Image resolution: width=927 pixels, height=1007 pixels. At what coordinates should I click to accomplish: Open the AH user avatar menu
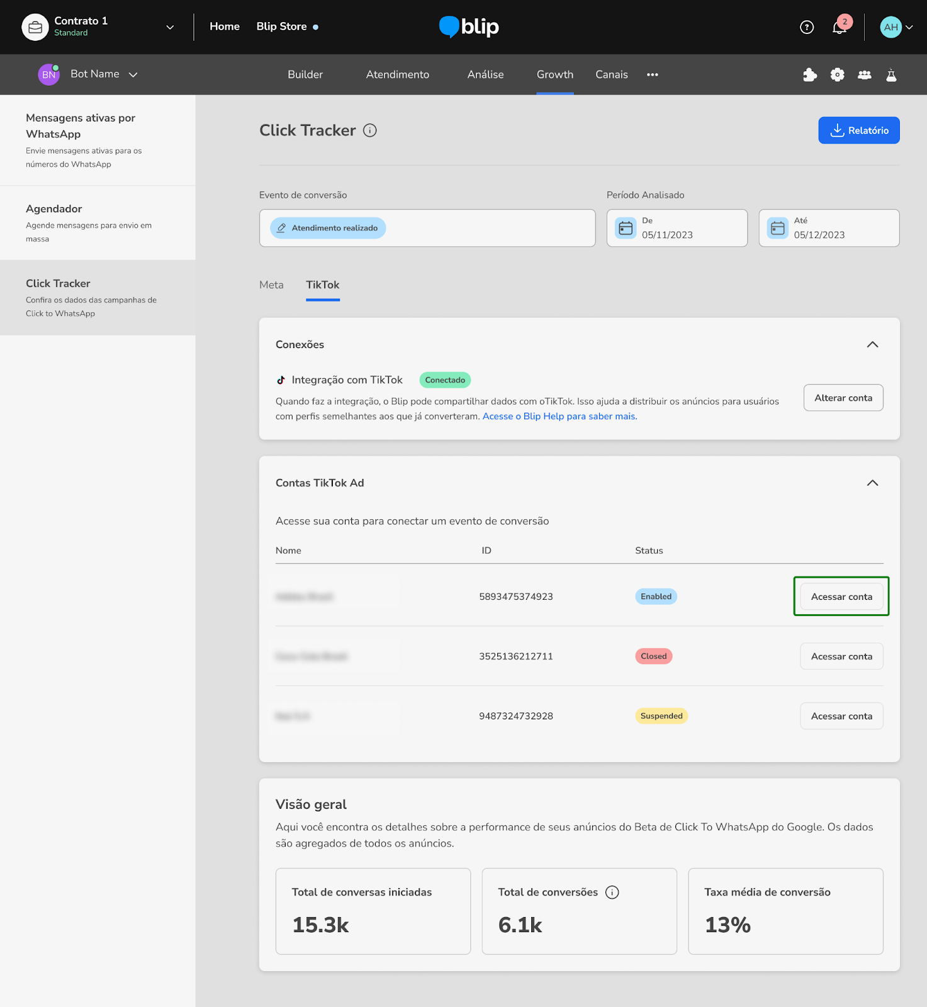point(896,27)
